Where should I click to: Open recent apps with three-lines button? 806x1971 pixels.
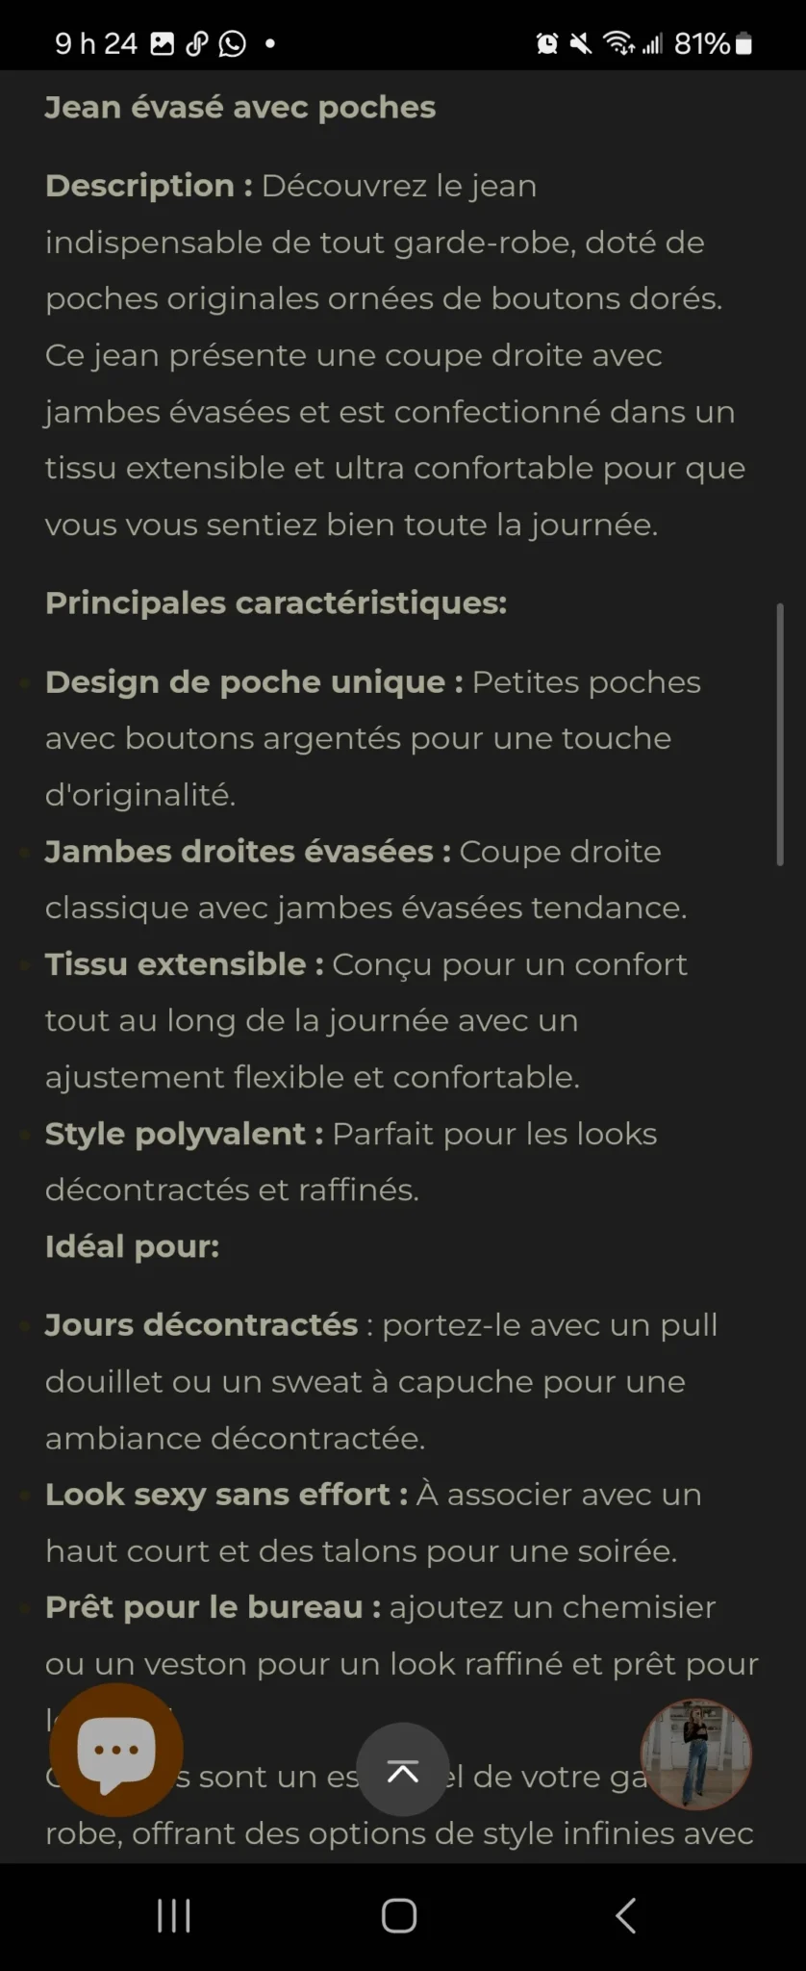pyautogui.click(x=174, y=1915)
